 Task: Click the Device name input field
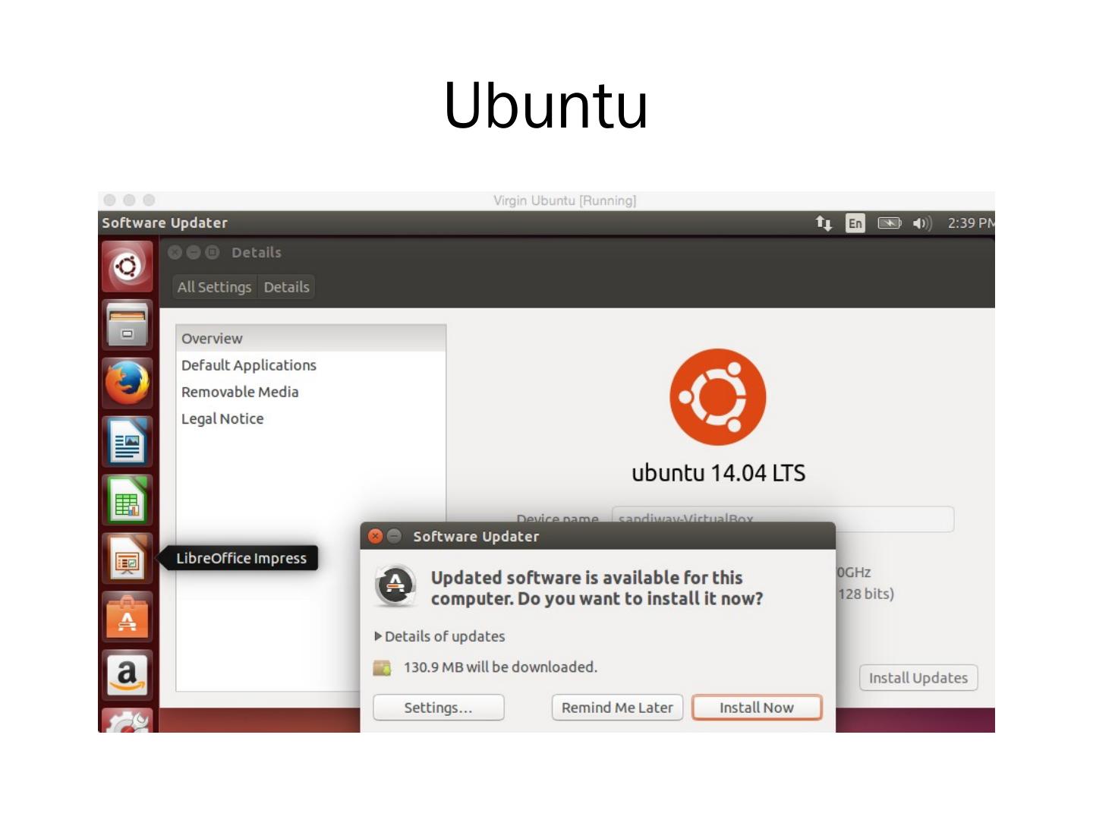pos(783,519)
